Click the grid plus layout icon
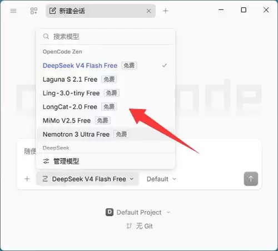 [34, 11]
